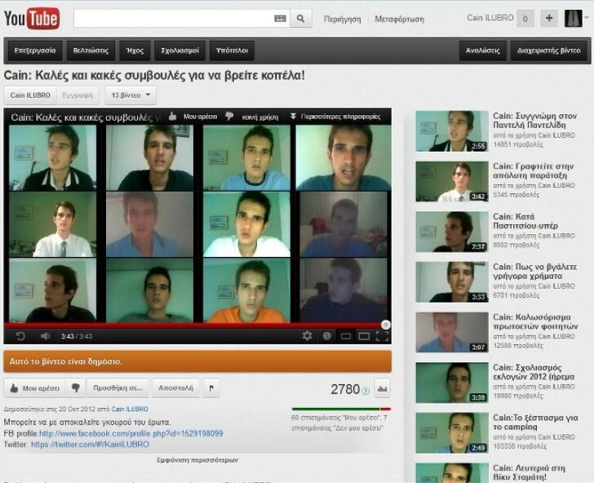Viewport: 594px width, 483px height.
Task: Toggle the large player size icon
Action: pyautogui.click(x=364, y=336)
